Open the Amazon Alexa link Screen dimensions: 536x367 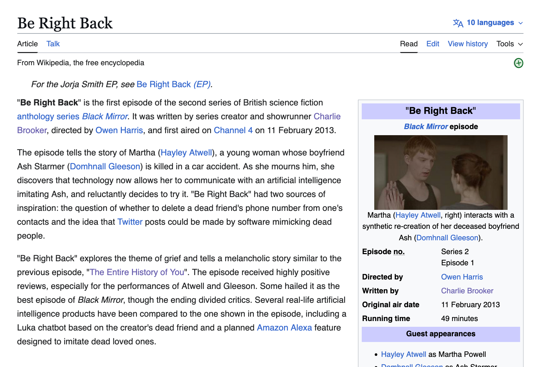pos(284,328)
